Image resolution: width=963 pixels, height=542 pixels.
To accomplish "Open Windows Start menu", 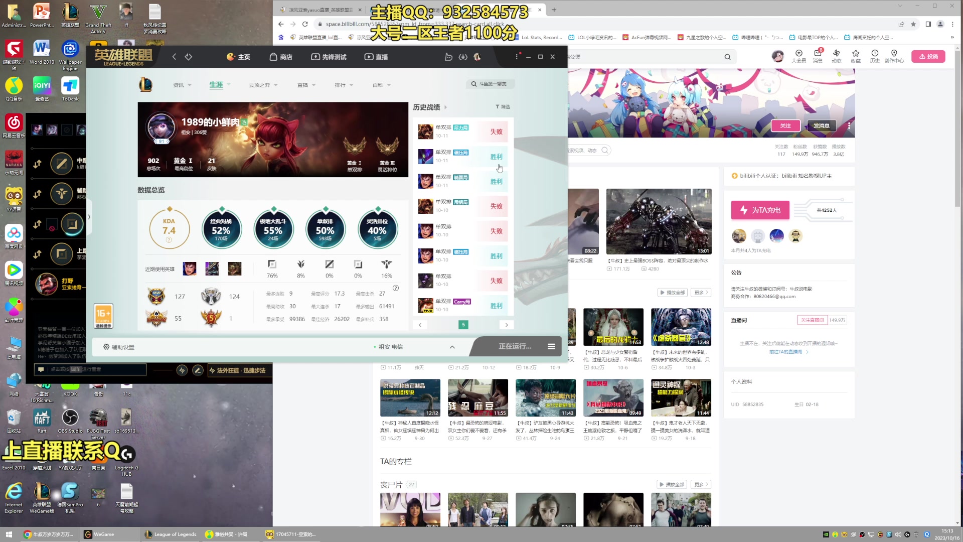I will 9,534.
